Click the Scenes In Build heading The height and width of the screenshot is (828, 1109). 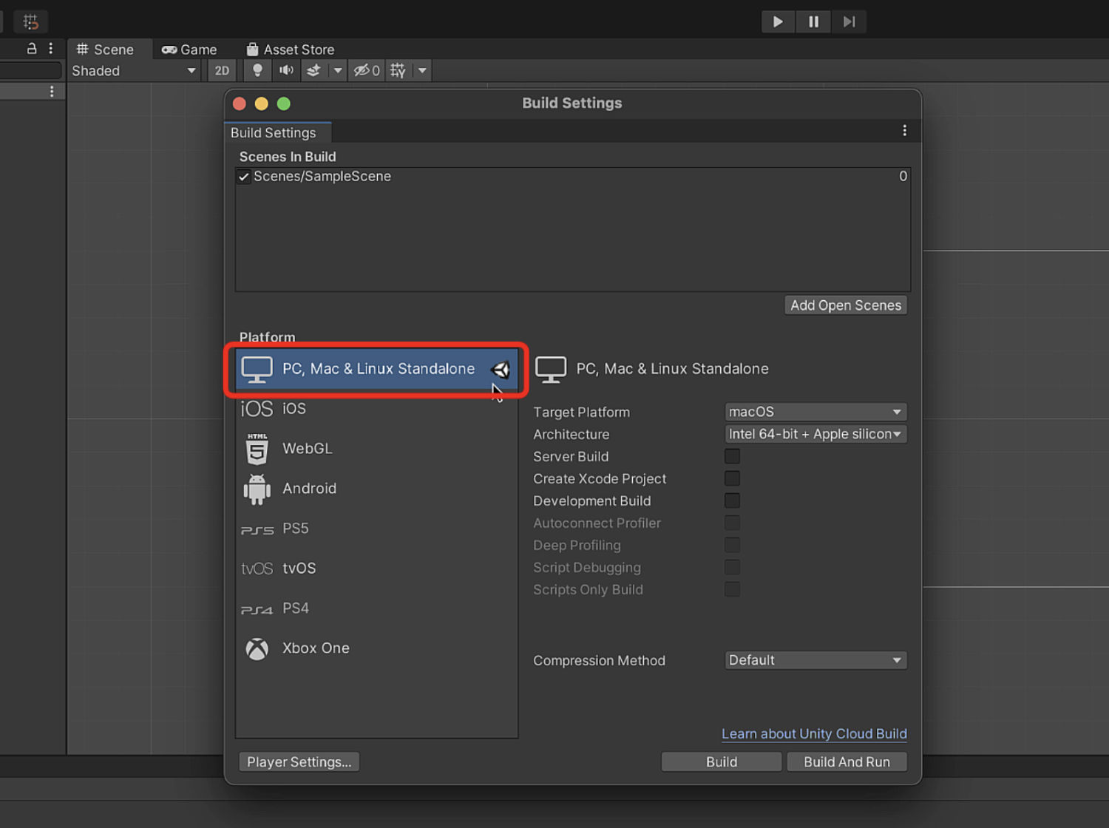tap(288, 157)
